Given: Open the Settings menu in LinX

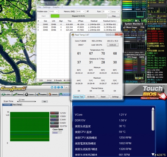Looking at the screenshot, I should click(x=47, y=7).
